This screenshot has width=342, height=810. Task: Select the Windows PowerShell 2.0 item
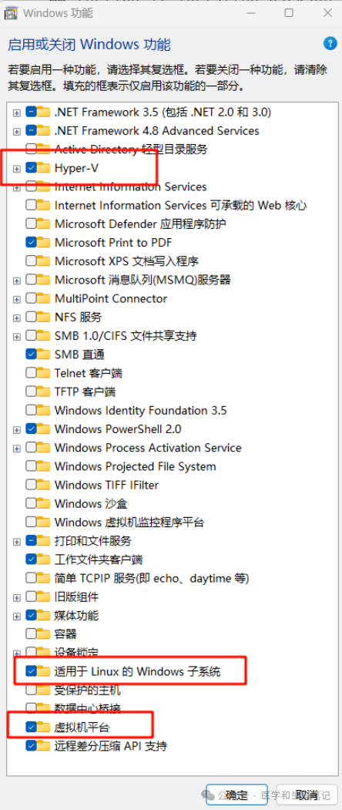click(x=118, y=429)
